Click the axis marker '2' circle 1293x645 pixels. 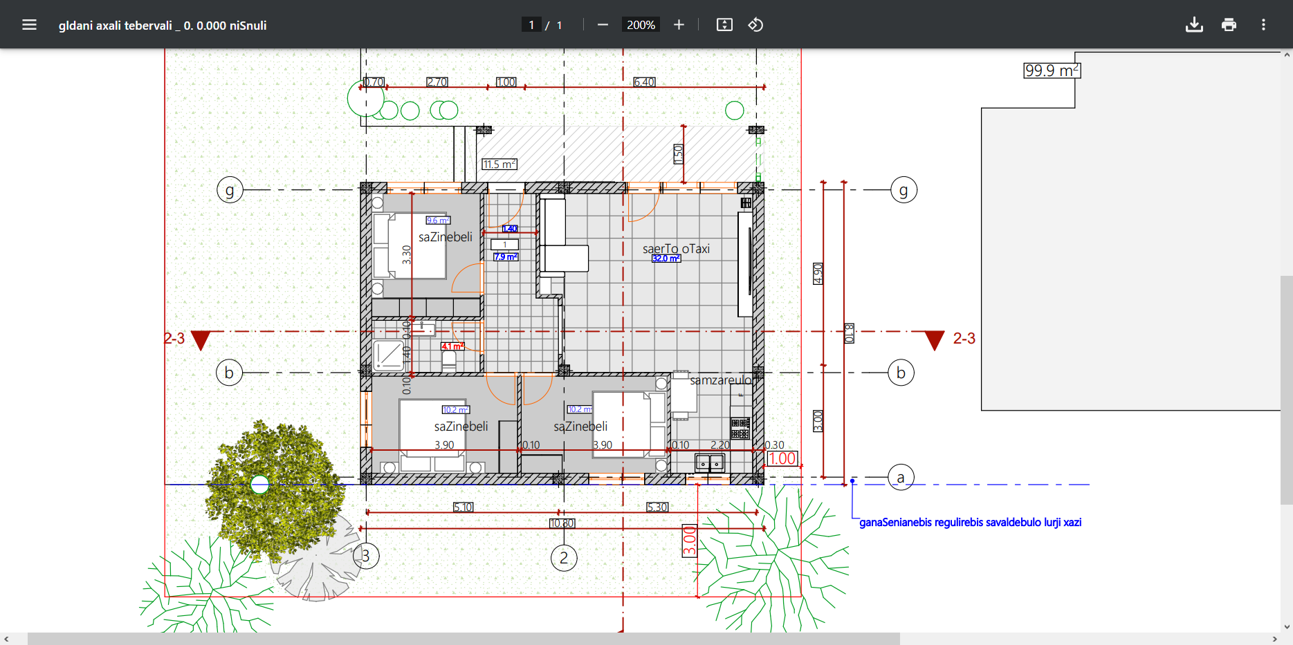(564, 558)
